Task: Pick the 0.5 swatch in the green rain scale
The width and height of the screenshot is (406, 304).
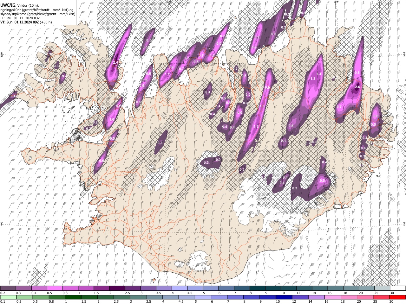Action: 41,297
